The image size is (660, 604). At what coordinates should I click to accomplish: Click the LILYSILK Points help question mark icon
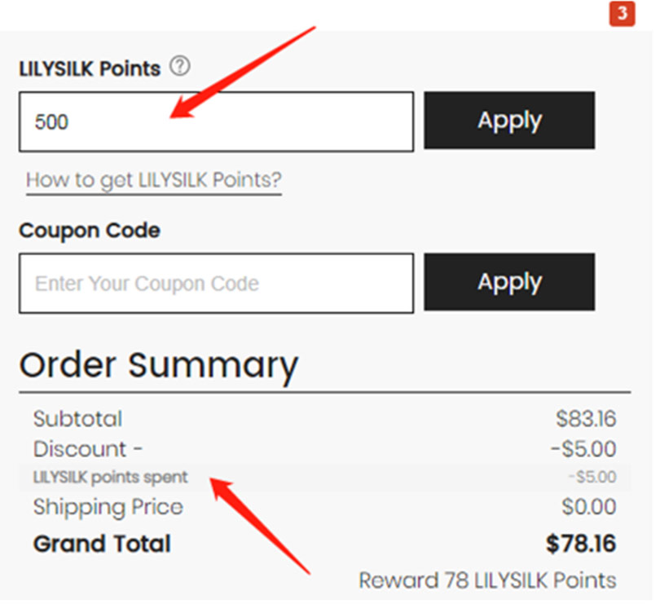click(x=180, y=67)
